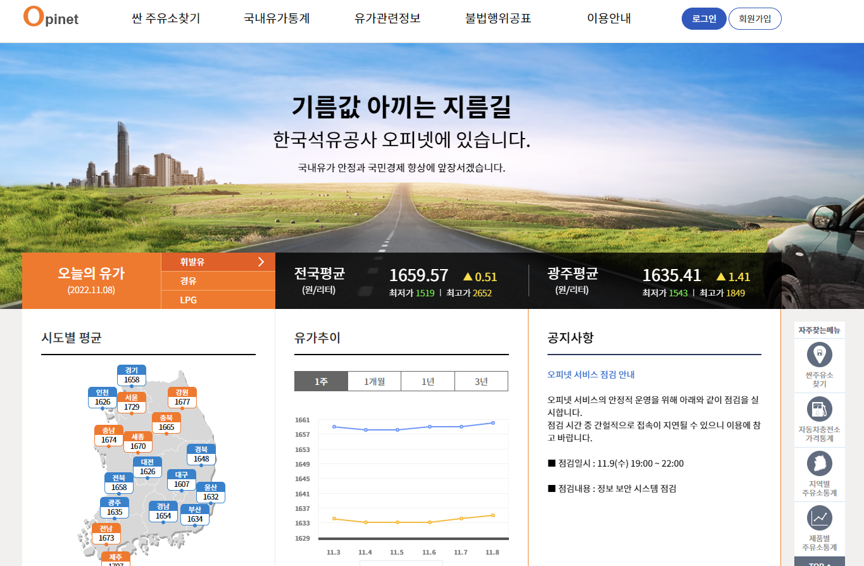Open the 유가관련정보 menu
This screenshot has height=566, width=864.
pyautogui.click(x=387, y=18)
